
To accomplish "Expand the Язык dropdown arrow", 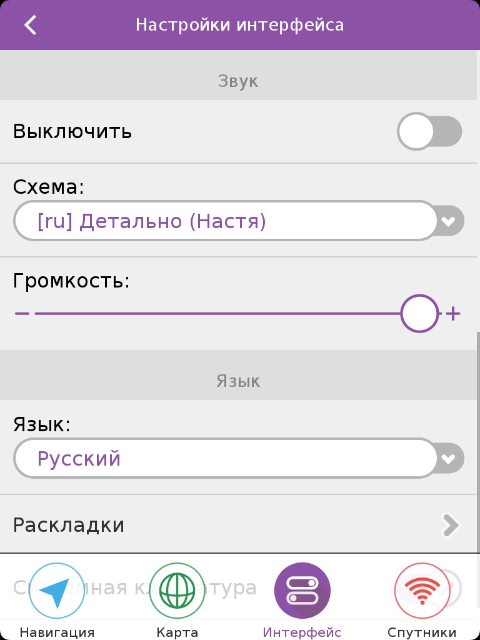I will (449, 458).
